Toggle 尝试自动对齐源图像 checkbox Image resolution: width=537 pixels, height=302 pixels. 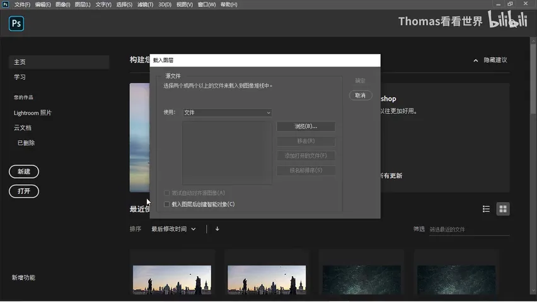pos(167,193)
